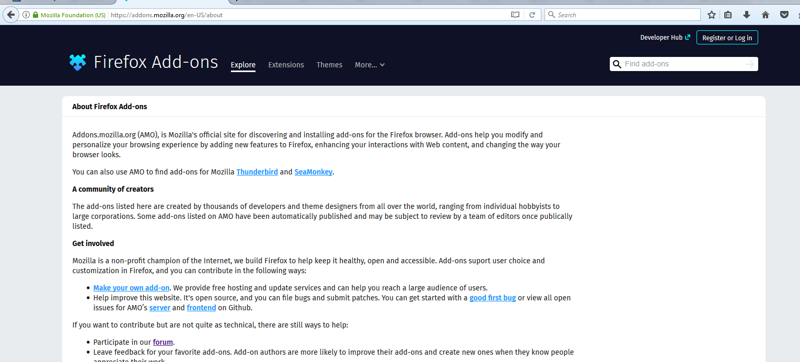Click the Mozilla Foundation (US) identity label
Screen dimensions: 800x362
pos(73,15)
